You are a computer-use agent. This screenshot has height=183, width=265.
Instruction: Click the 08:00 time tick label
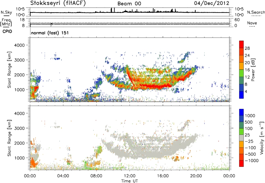(96, 176)
